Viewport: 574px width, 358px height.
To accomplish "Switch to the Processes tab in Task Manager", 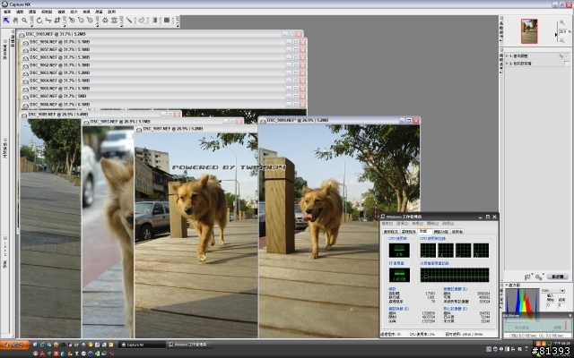I will [x=409, y=232].
